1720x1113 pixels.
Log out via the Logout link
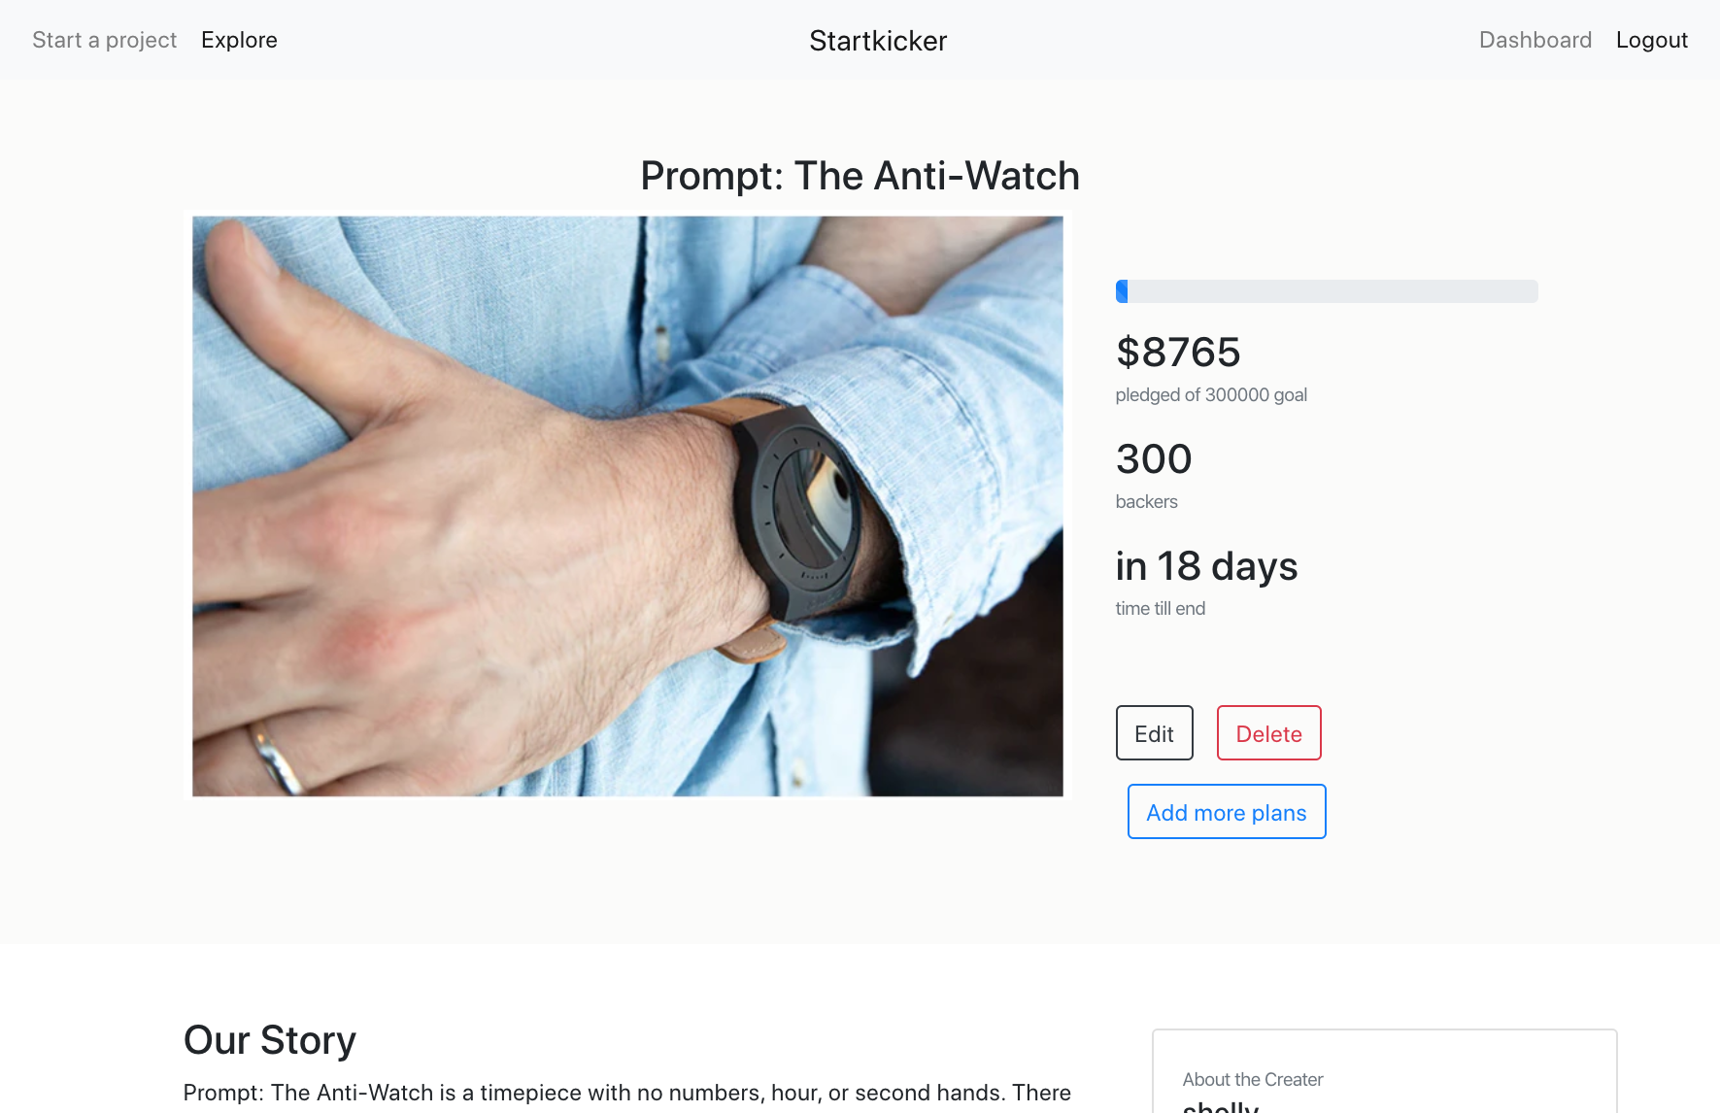point(1652,40)
